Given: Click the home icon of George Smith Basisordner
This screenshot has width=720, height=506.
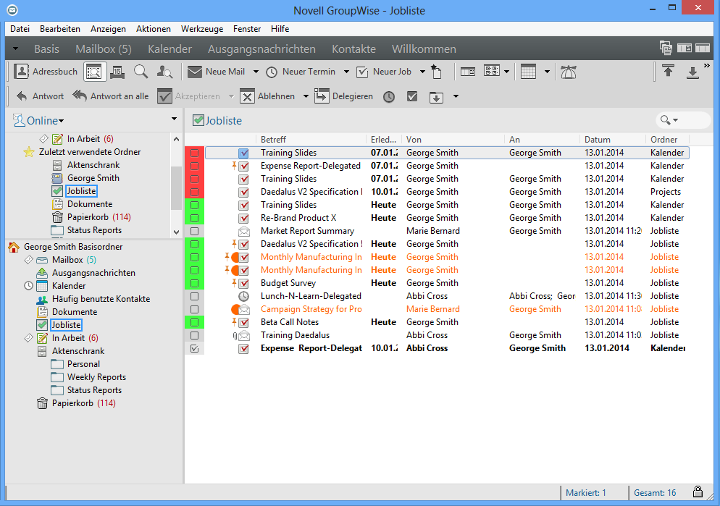Looking at the screenshot, I should tap(14, 247).
